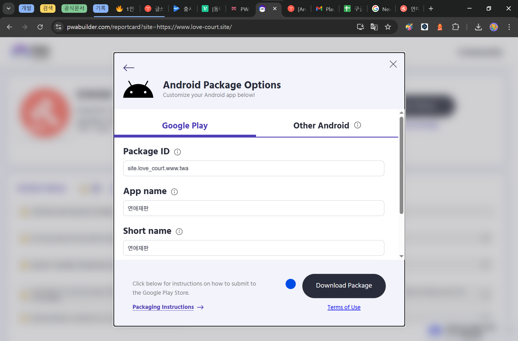The height and width of the screenshot is (341, 518).
Task: Show info for Package ID
Action: pyautogui.click(x=177, y=152)
